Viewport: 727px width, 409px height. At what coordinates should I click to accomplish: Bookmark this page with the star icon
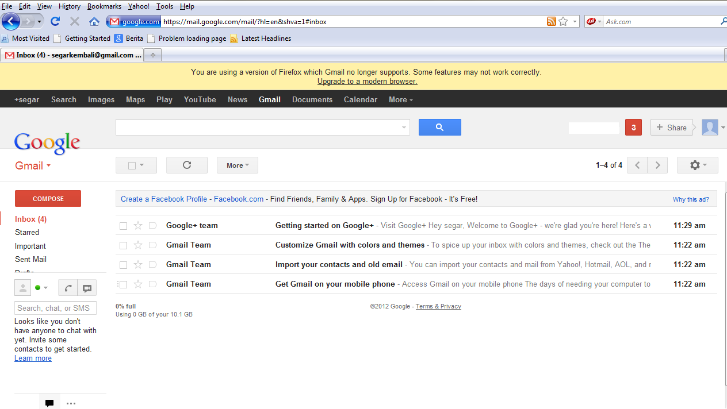(563, 21)
